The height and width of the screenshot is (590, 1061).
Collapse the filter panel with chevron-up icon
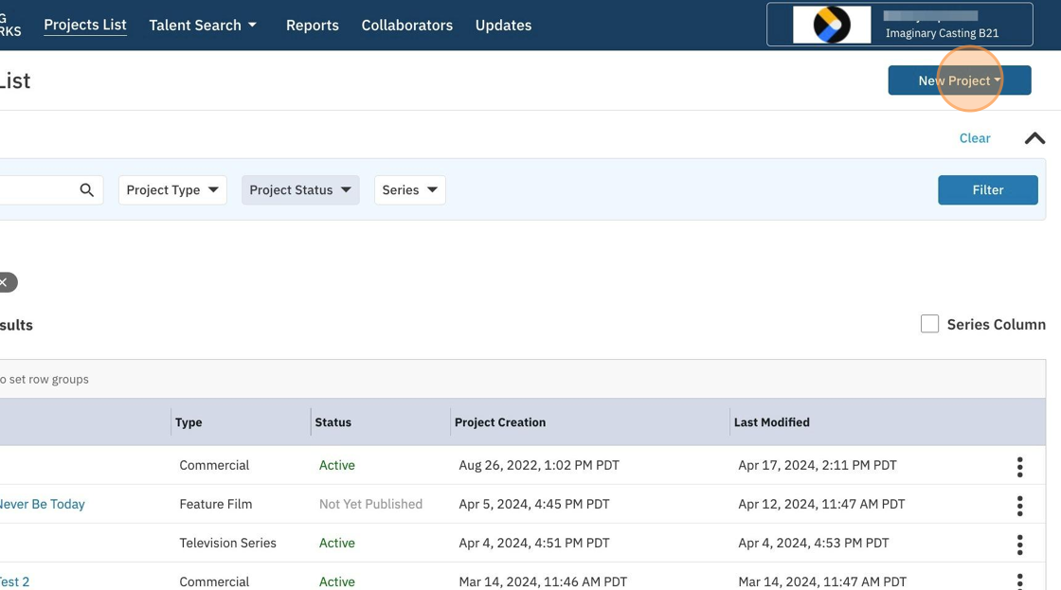point(1034,138)
